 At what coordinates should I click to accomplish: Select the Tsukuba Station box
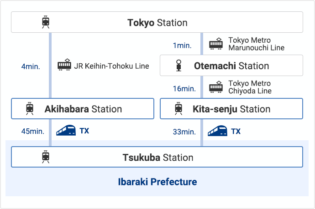tap(157, 157)
